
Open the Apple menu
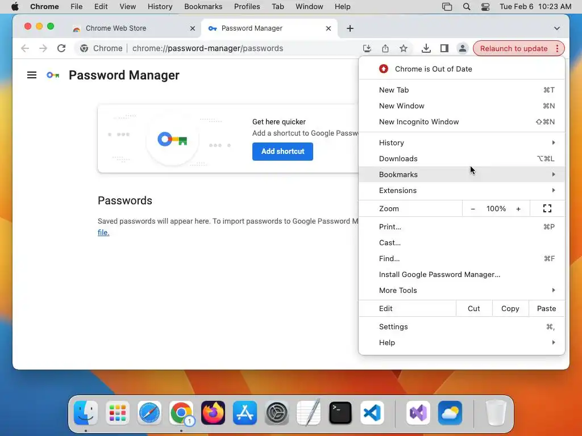(15, 7)
